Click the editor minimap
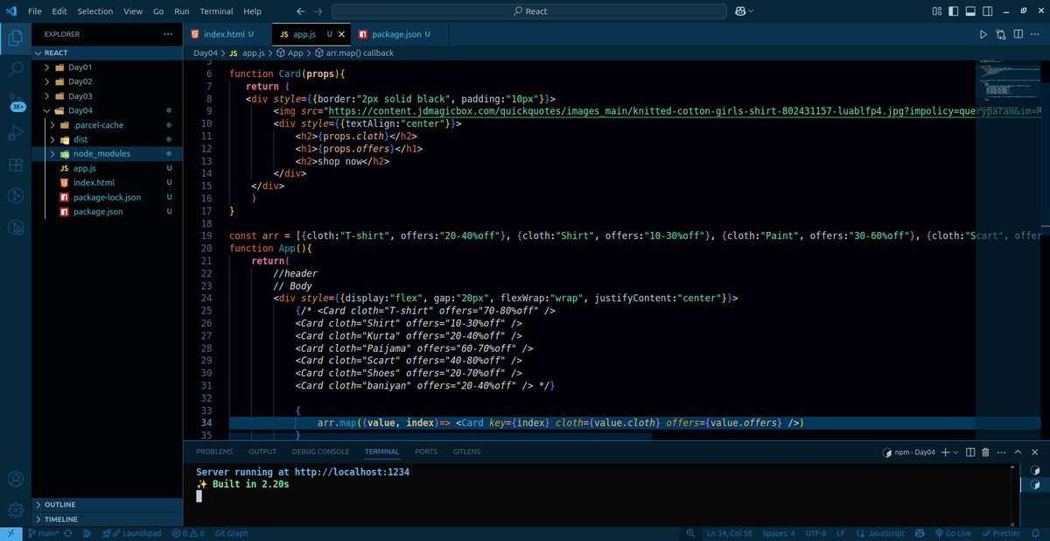This screenshot has height=541, width=1050. point(1009,83)
